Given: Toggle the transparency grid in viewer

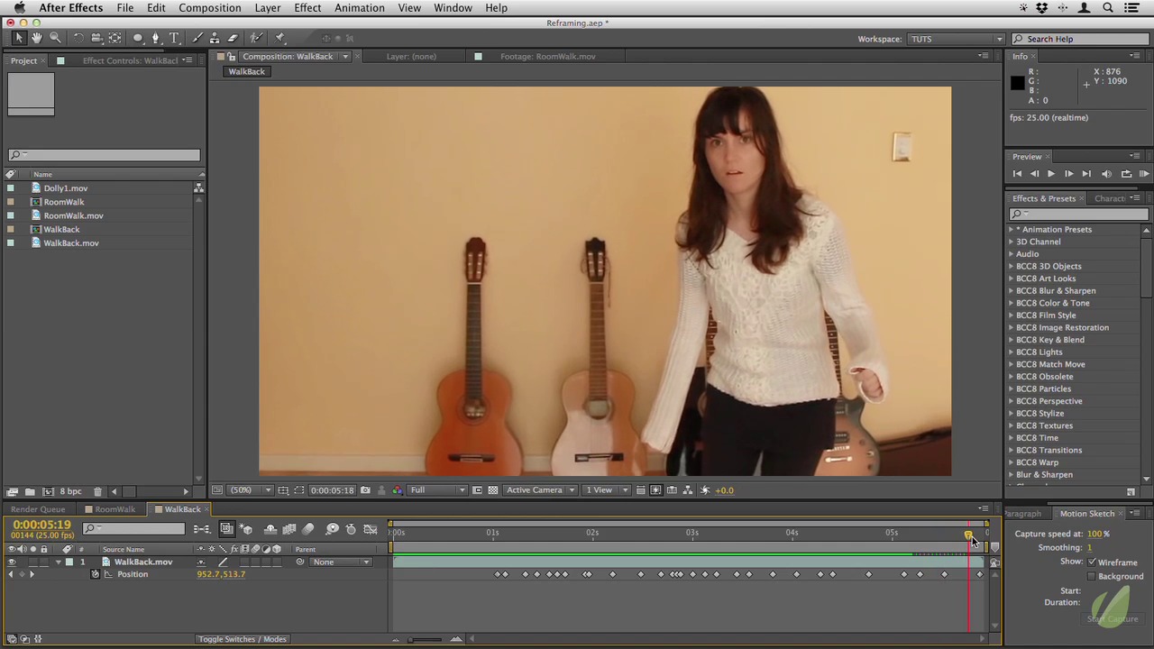Looking at the screenshot, I should pos(492,490).
